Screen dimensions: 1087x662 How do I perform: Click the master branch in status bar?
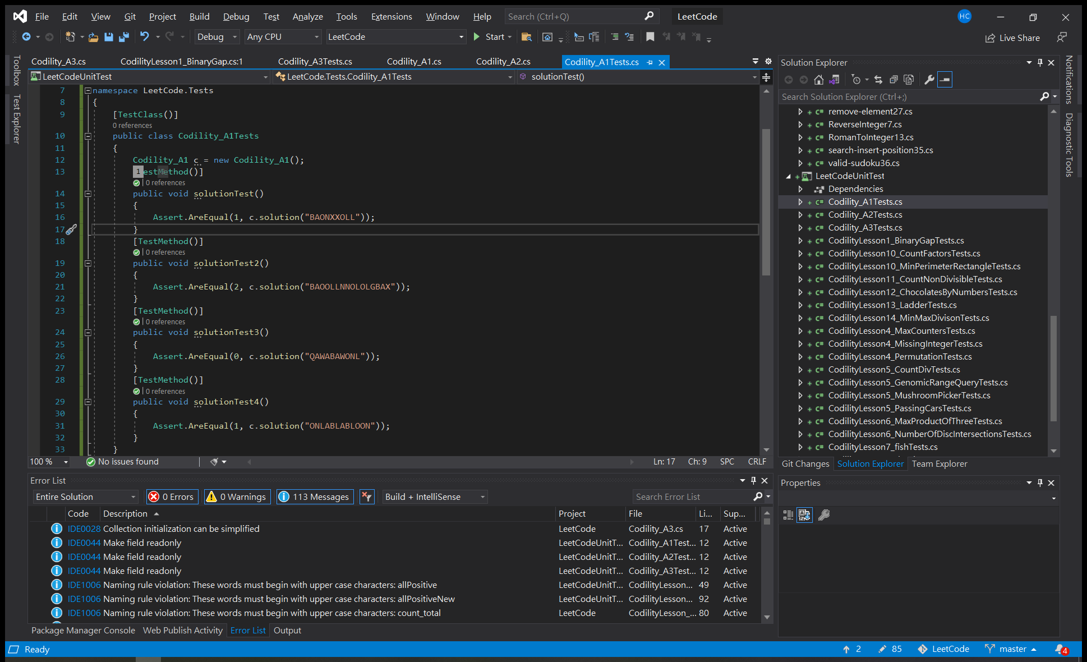pos(1011,649)
